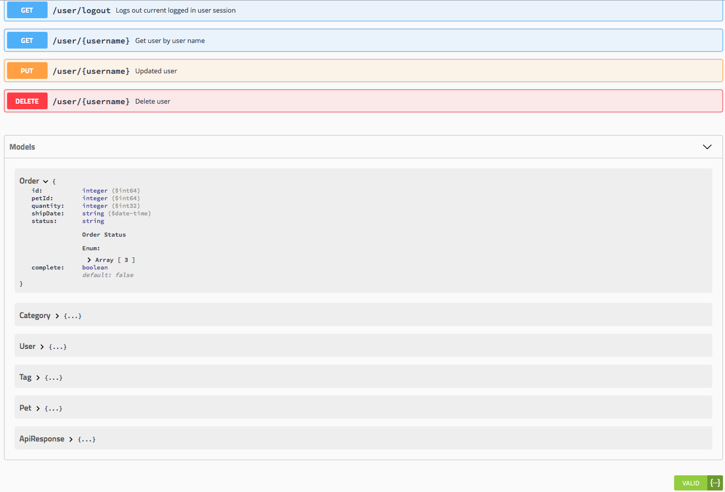Viewport: 725px width, 492px height.
Task: Collapse the Models section via its chevron
Action: pyautogui.click(x=707, y=147)
